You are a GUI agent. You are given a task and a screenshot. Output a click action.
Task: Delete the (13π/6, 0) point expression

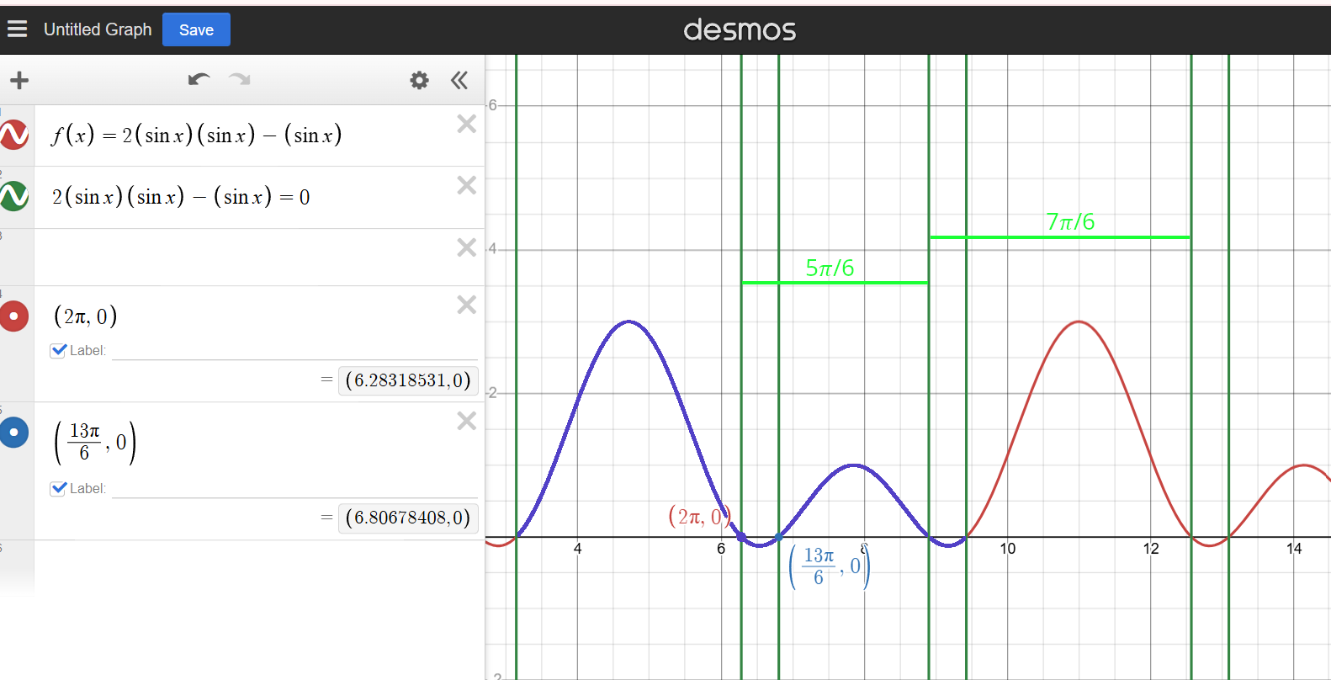click(466, 421)
